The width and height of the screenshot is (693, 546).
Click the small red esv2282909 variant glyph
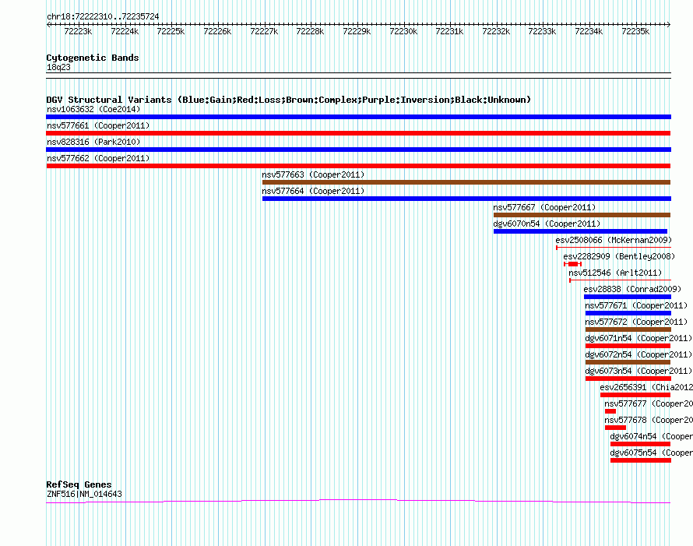point(573,264)
